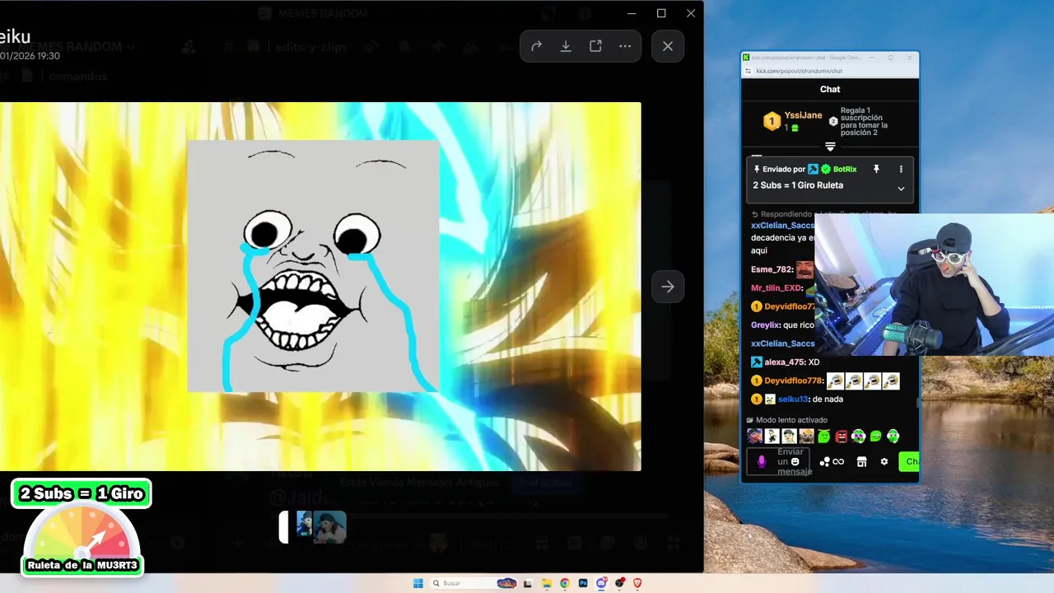Image resolution: width=1054 pixels, height=593 pixels.
Task: Expand the gift leaderboard with the down arrow
Action: (830, 147)
